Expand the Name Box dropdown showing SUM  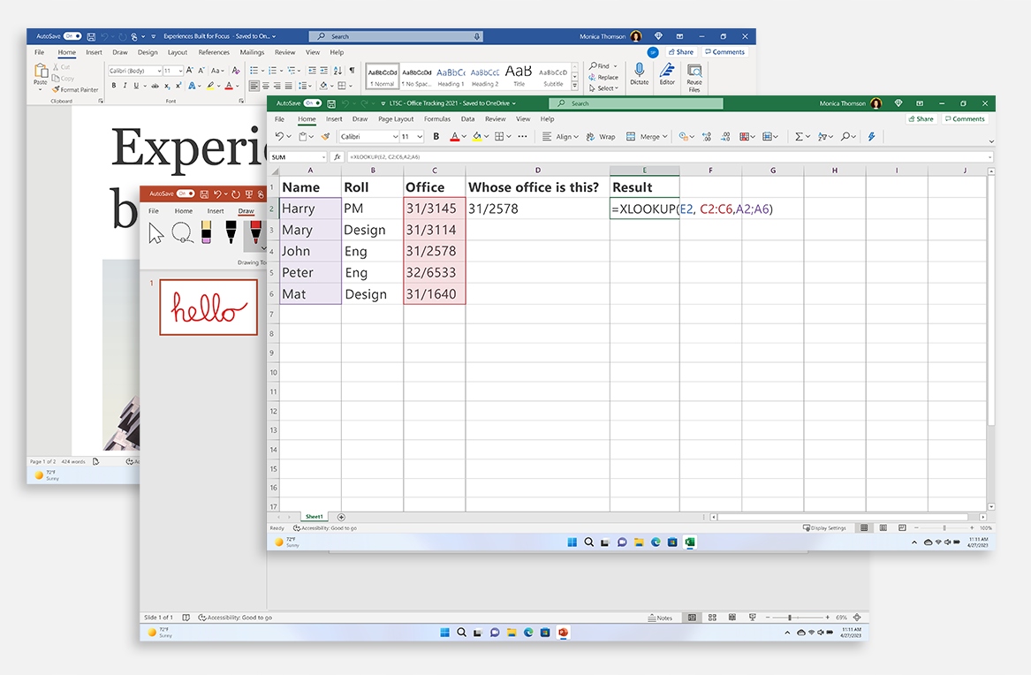(322, 156)
